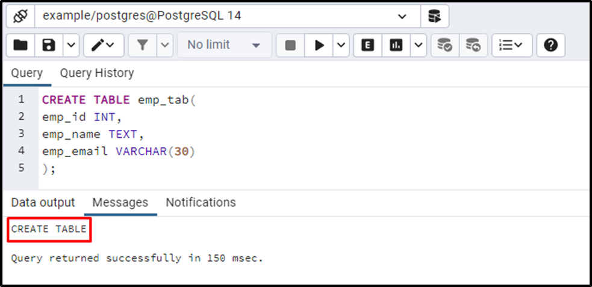Image resolution: width=592 pixels, height=287 pixels.
Task: Stop query with the square icon
Action: 290,45
